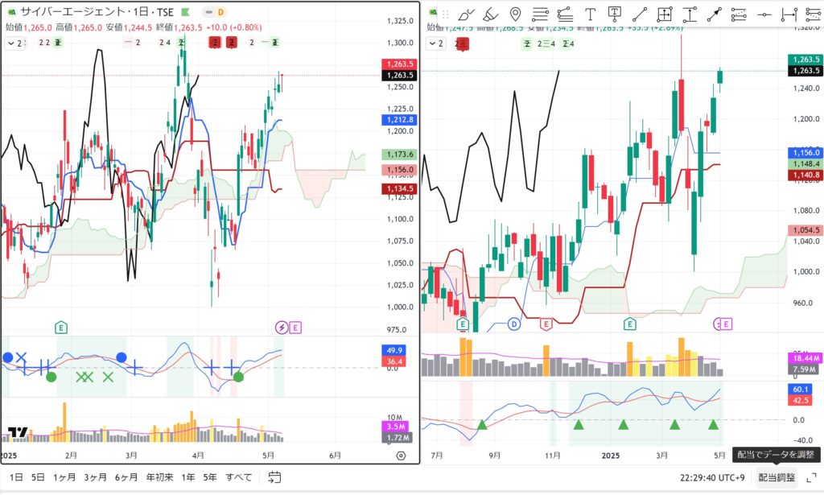824x495 pixels.
Task: Click the pink 1,054.5 label on right chart
Action: click(805, 230)
